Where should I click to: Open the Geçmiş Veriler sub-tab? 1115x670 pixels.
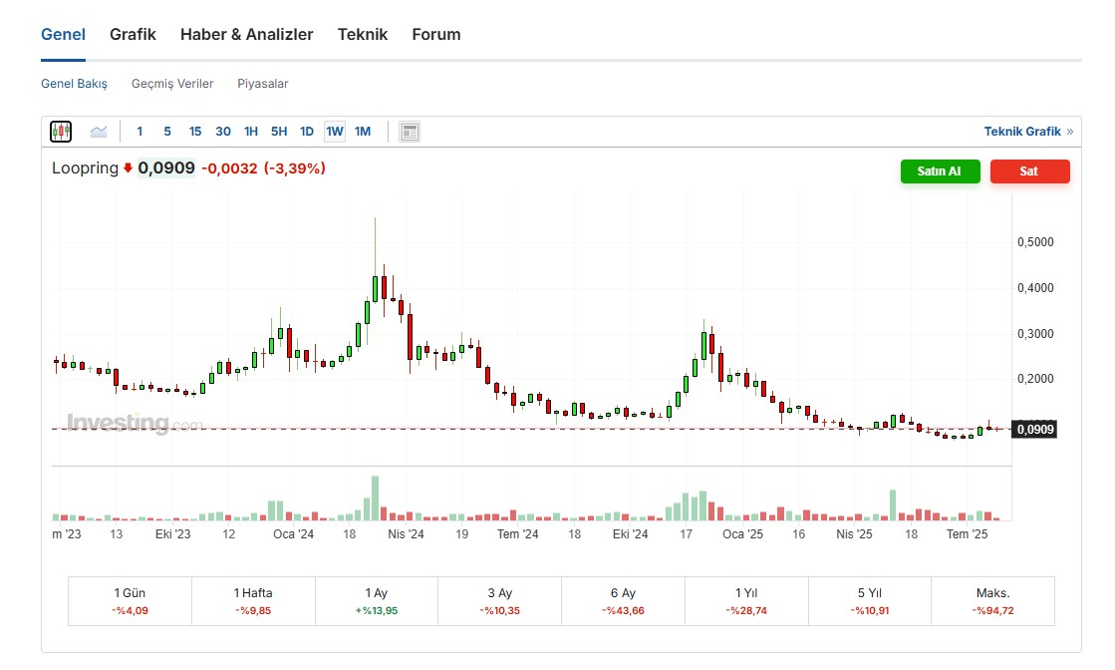point(172,84)
